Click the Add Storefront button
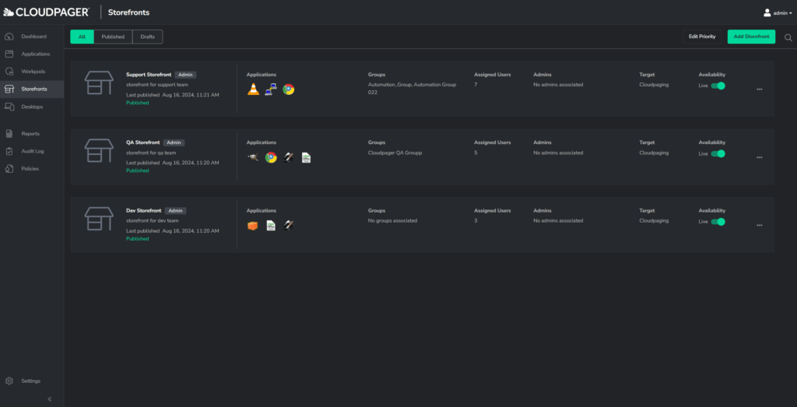The height and width of the screenshot is (407, 797). pyautogui.click(x=751, y=37)
